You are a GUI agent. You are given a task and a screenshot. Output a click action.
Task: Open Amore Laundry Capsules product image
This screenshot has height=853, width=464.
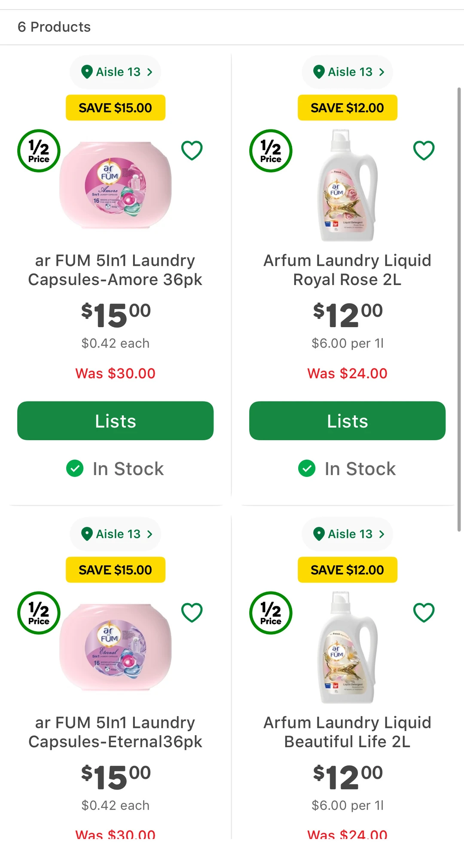[x=115, y=185]
